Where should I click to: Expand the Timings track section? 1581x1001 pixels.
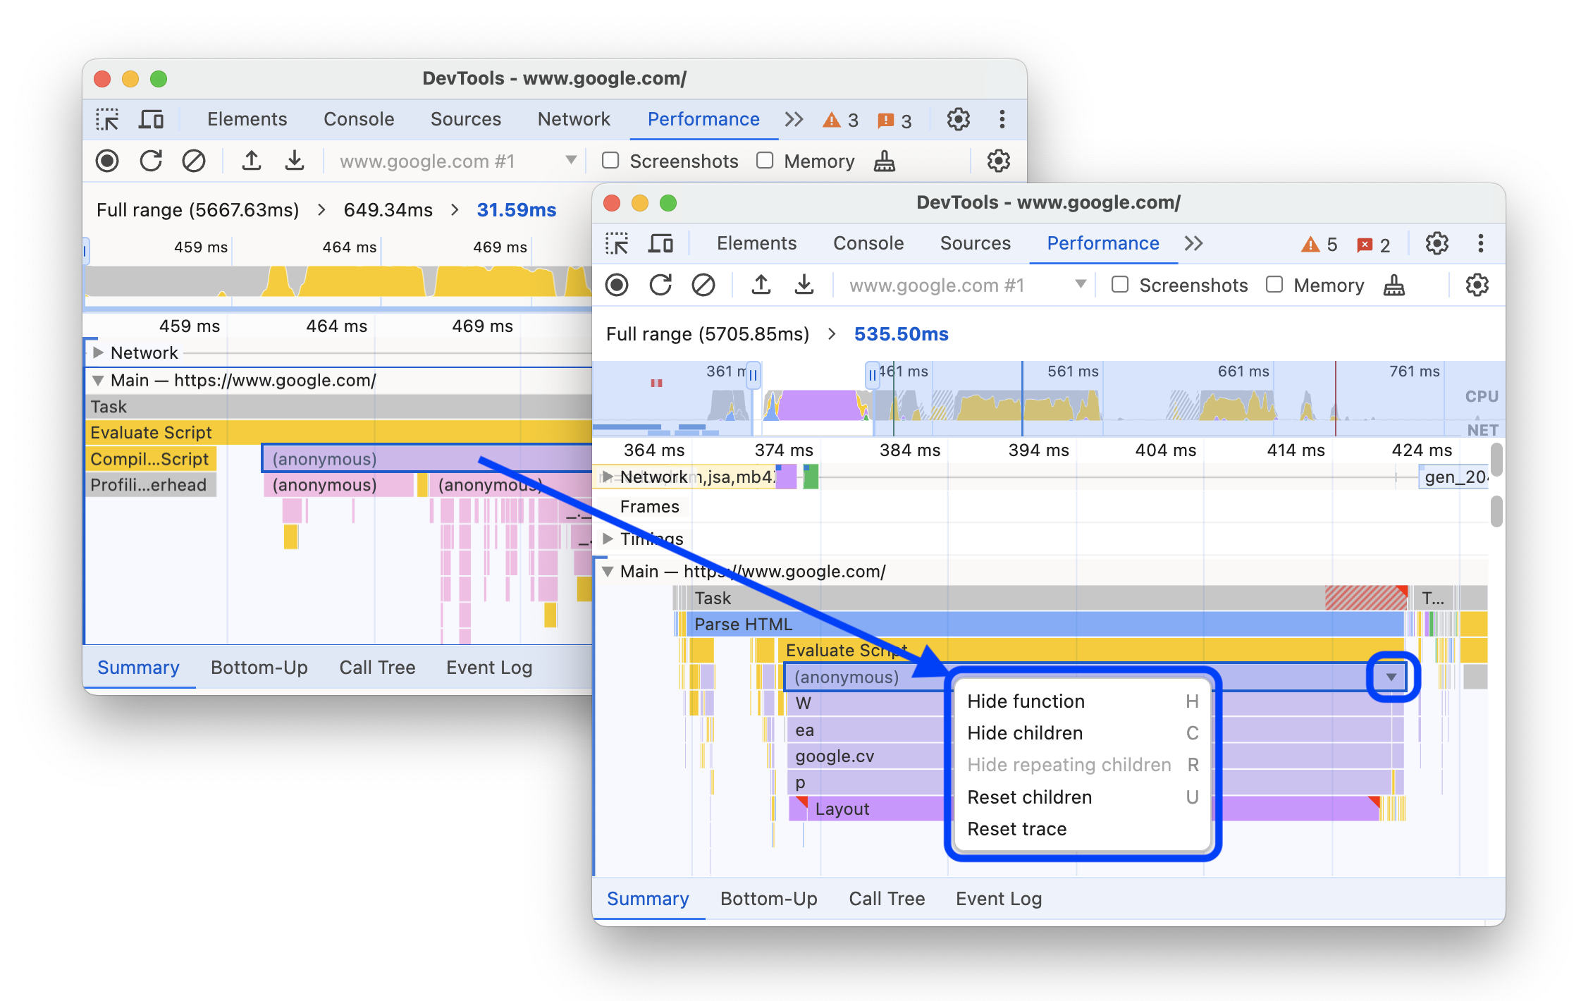click(x=612, y=536)
